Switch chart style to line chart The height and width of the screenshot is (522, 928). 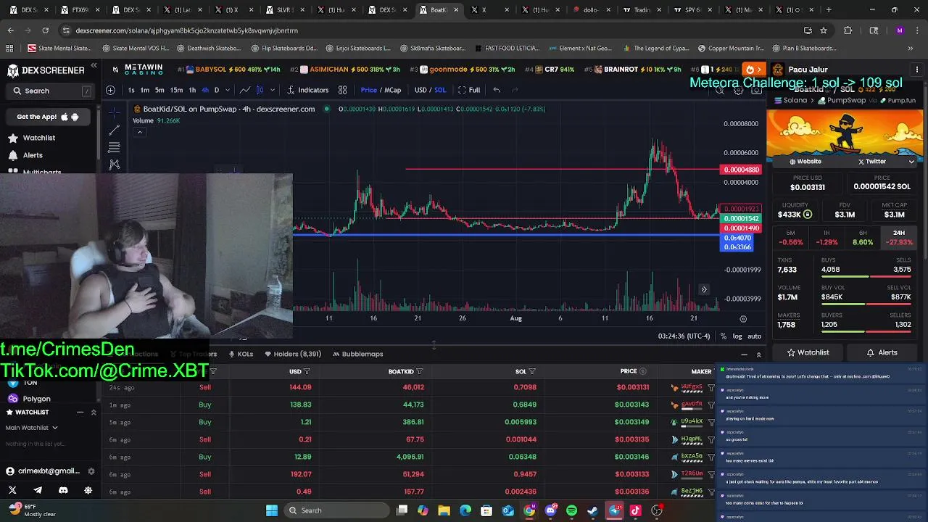(x=245, y=90)
